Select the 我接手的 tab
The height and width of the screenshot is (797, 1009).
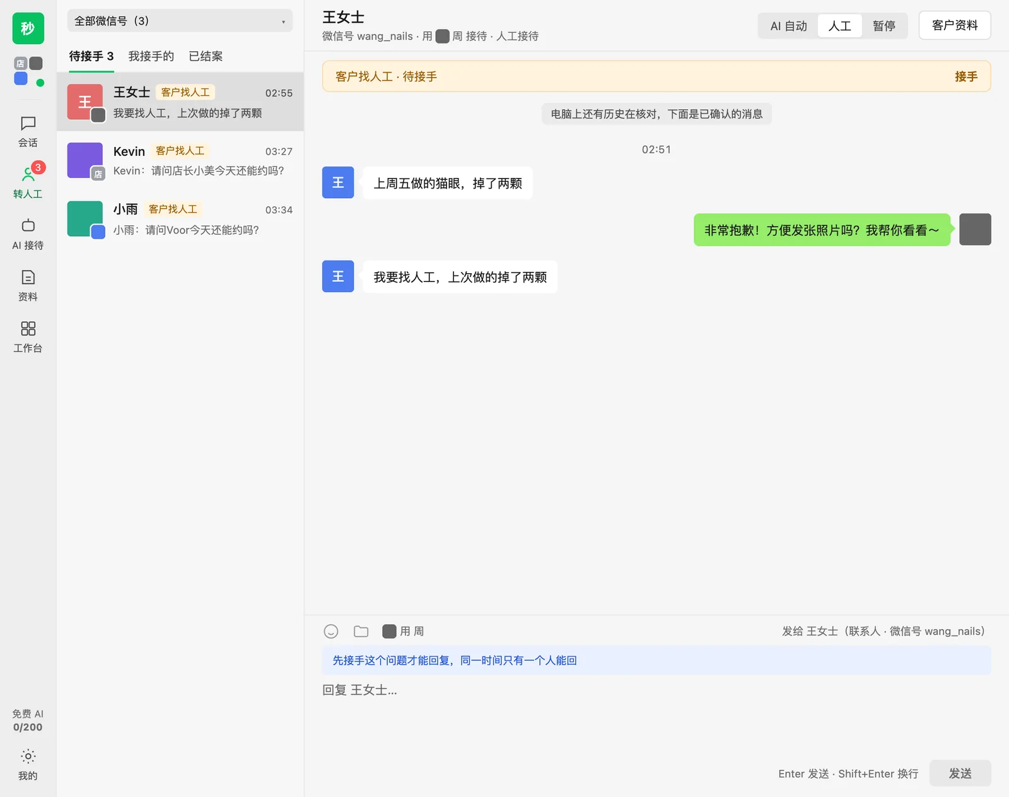(151, 56)
